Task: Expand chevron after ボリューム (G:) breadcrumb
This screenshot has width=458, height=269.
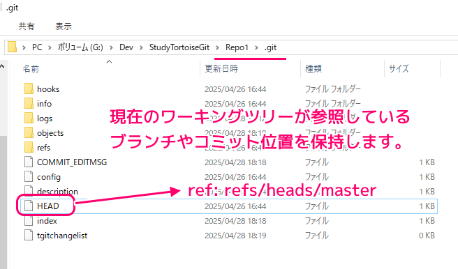Action: [x=111, y=47]
